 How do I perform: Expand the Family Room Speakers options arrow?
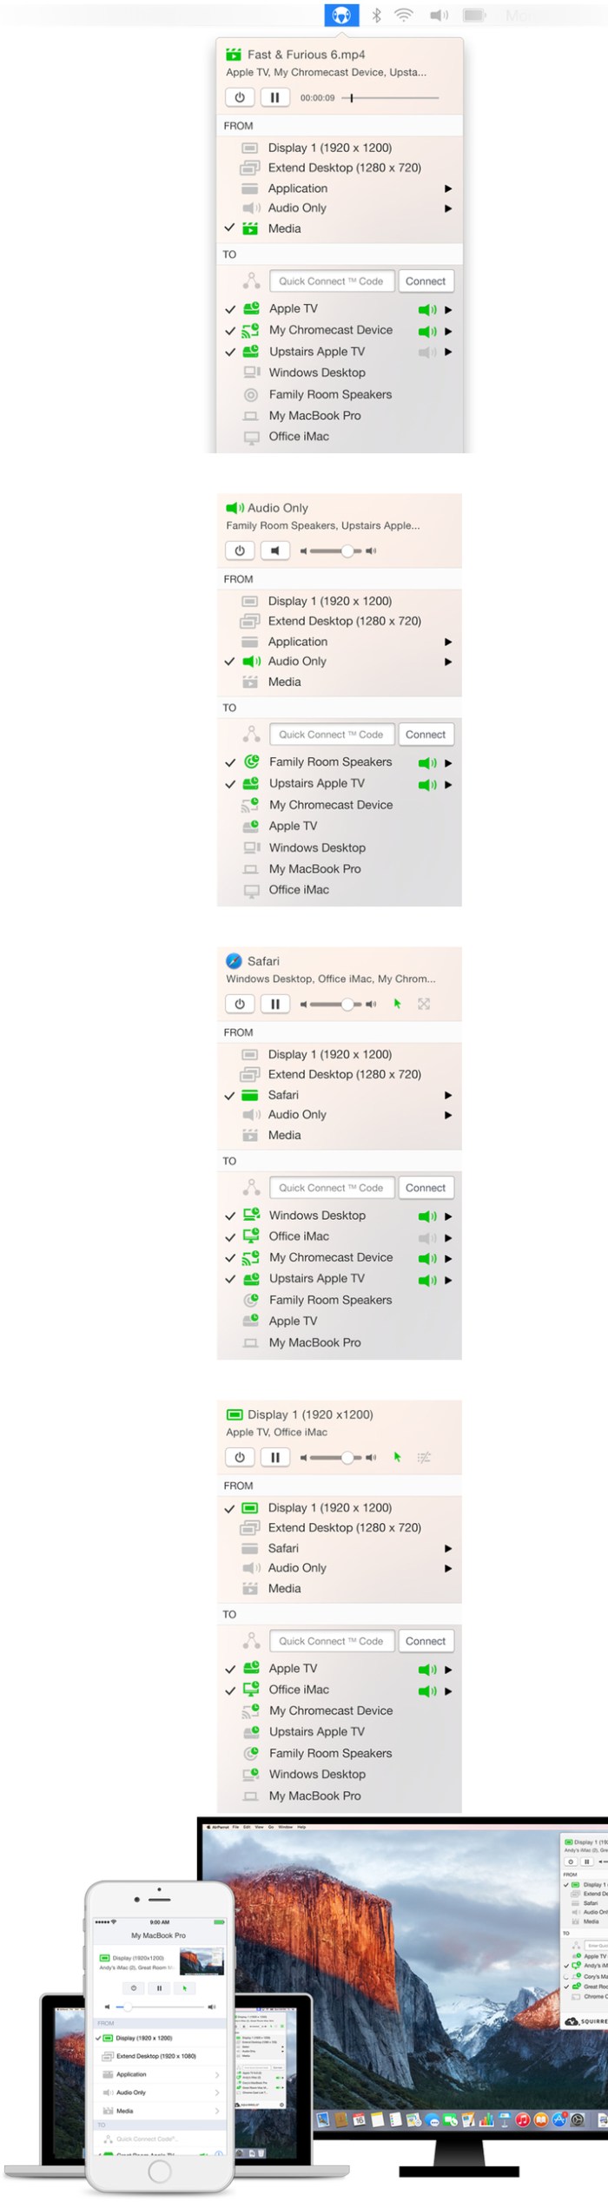coord(448,763)
